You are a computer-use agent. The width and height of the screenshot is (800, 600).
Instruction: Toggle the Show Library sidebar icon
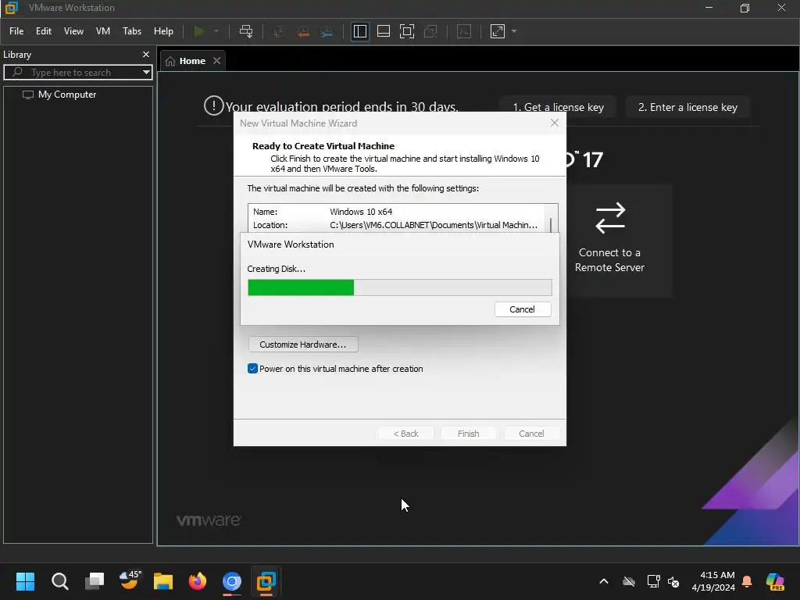click(x=359, y=31)
